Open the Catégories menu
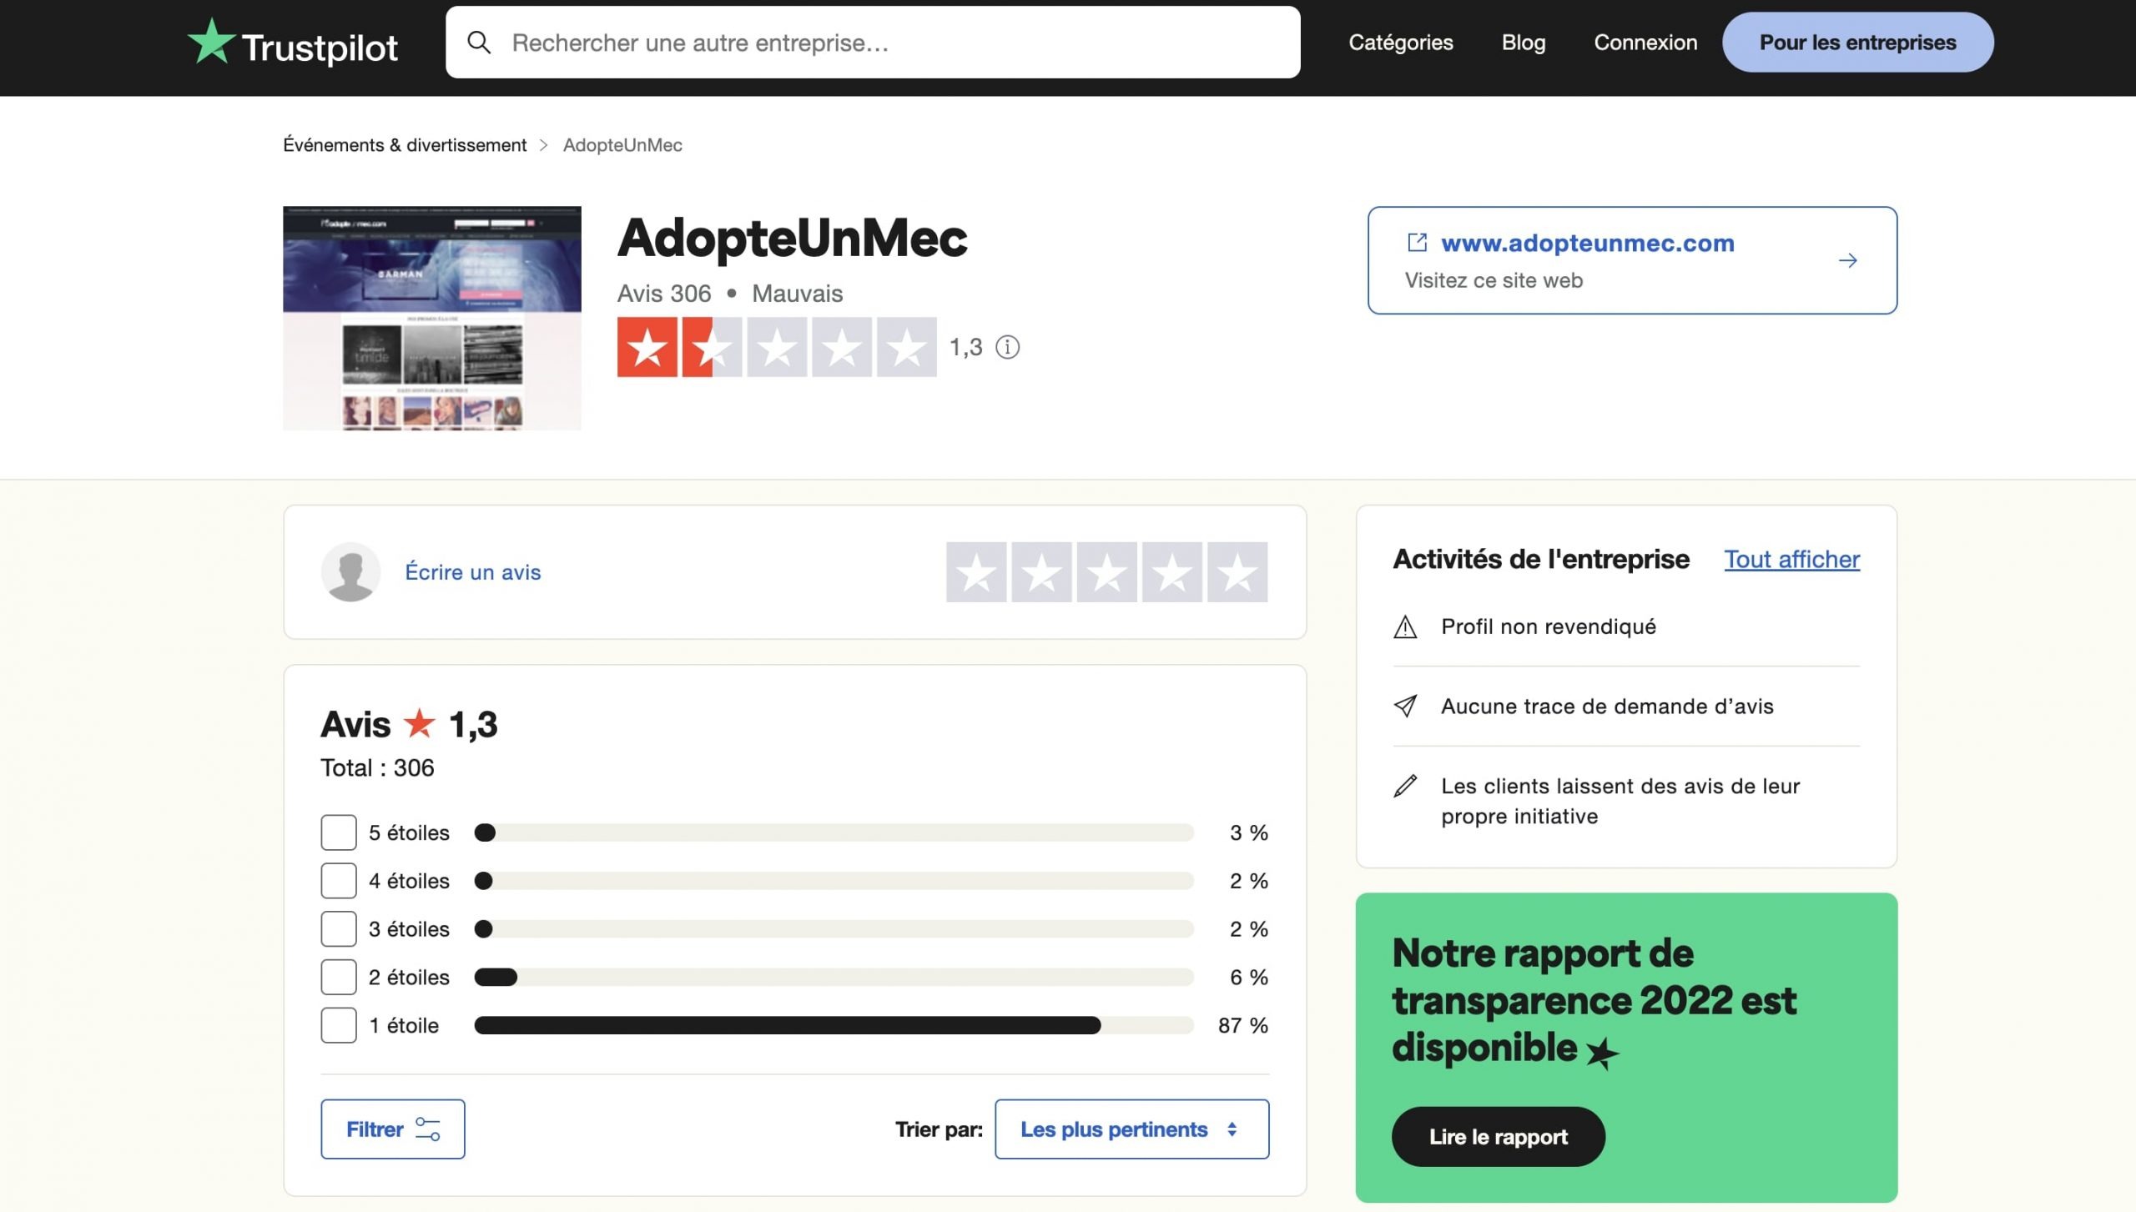Viewport: 2136px width, 1212px height. click(1400, 42)
